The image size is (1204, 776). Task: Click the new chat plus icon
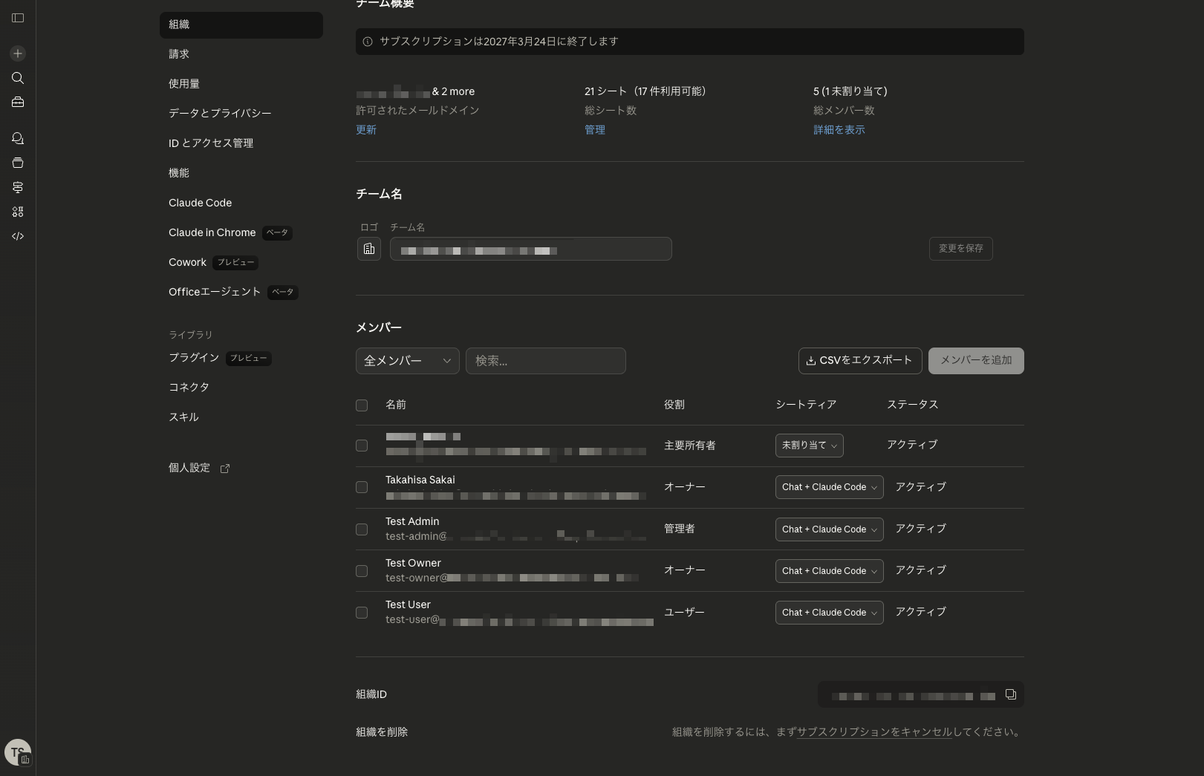click(18, 53)
